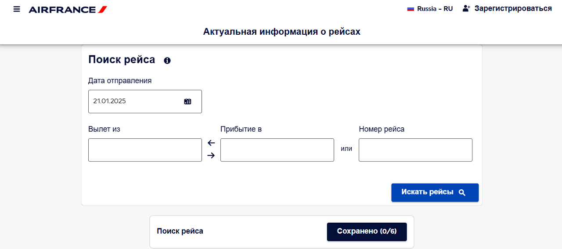Focus the Прибытие в input field
The width and height of the screenshot is (562, 249).
(277, 150)
